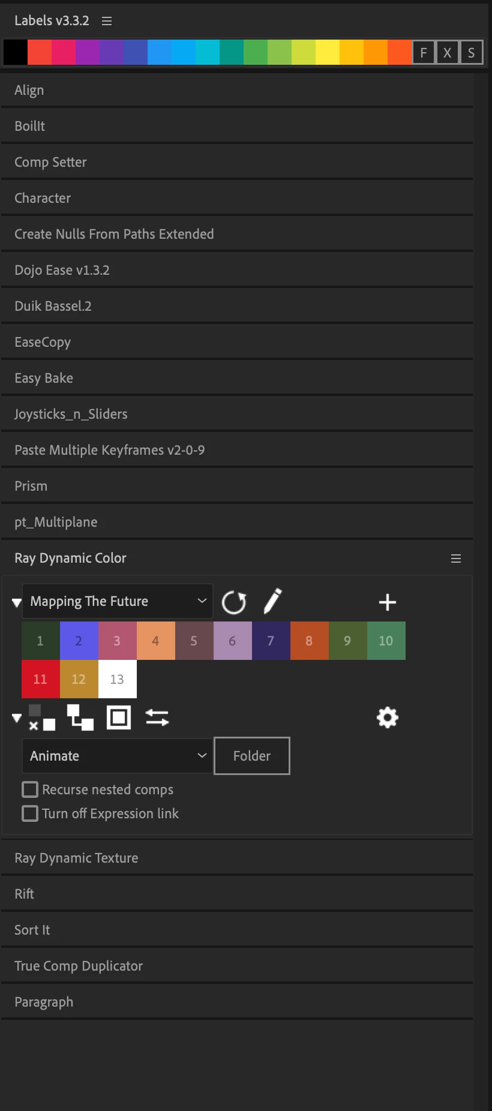Select palette color swatch 6
Screen dimensions: 492x1111
(x=233, y=641)
